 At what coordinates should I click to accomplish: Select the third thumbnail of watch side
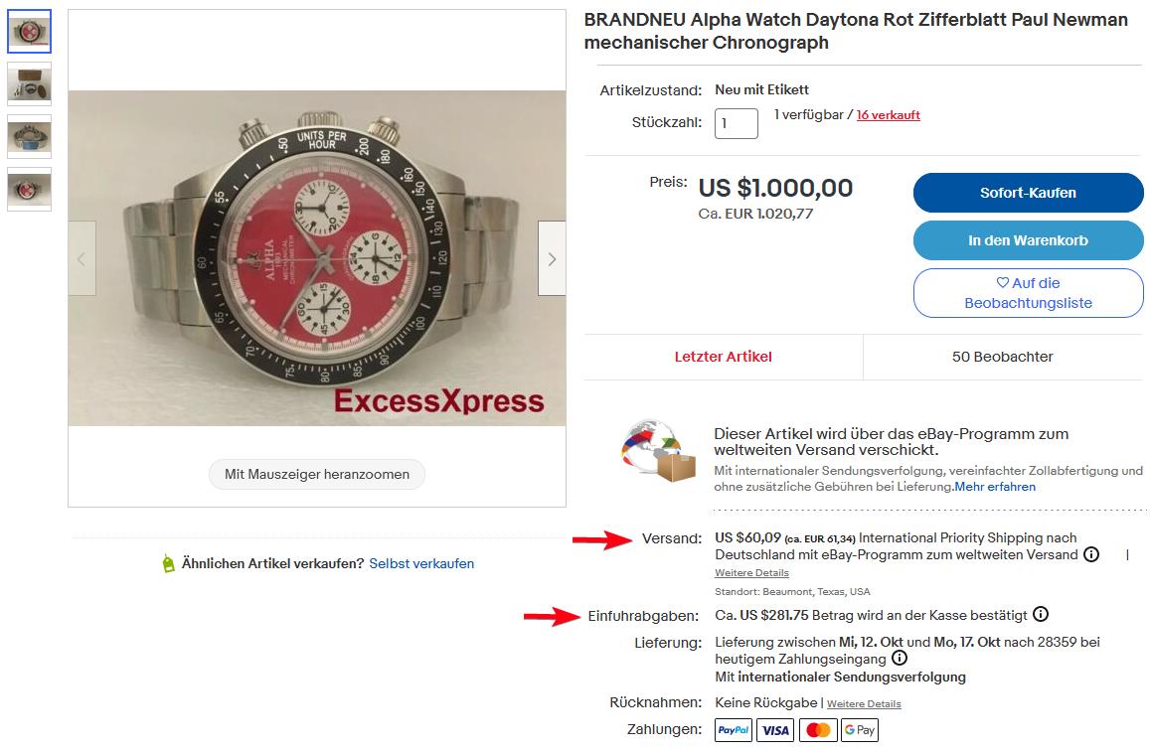point(30,136)
